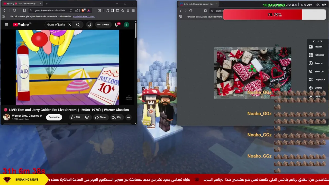Click the Clip button under video

(x=117, y=117)
